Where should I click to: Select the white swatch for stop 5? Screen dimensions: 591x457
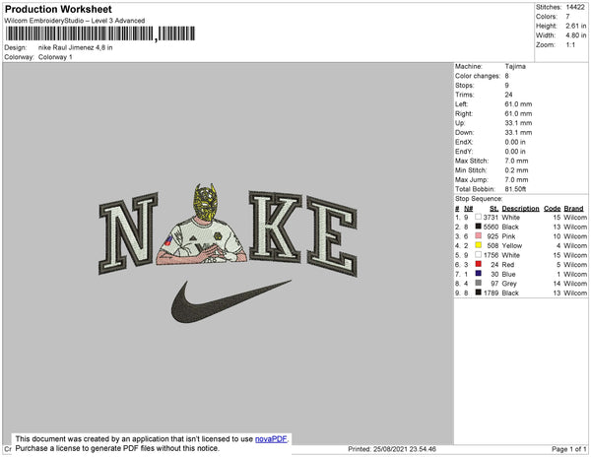pyautogui.click(x=479, y=254)
